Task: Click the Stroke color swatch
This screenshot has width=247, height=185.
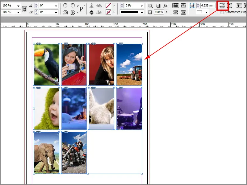Action: [x=108, y=12]
